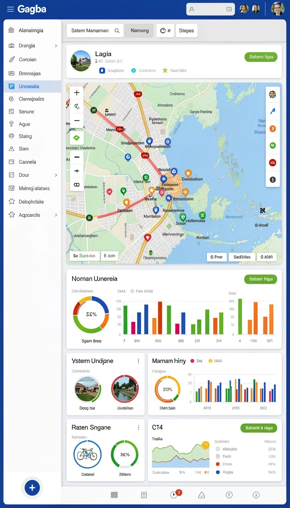
Task: Click the search icon in Sstem Mamannan field
Action: [117, 31]
